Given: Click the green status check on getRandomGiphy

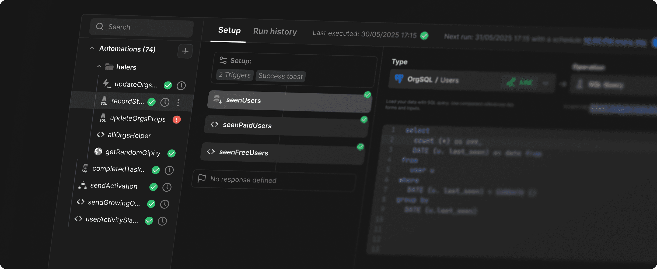Looking at the screenshot, I should tap(172, 153).
